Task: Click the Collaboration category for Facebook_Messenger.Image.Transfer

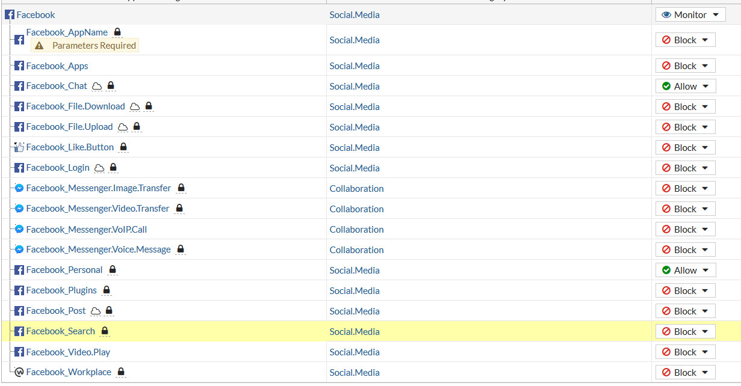Action: pyautogui.click(x=356, y=188)
